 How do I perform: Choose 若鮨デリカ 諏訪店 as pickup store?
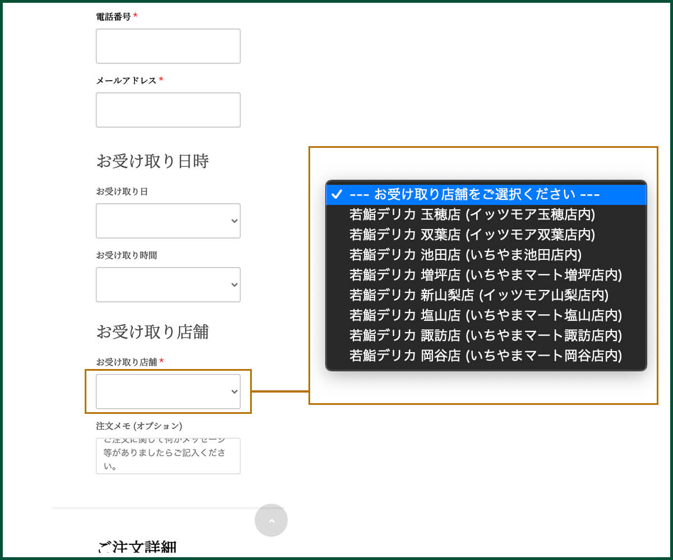tap(486, 335)
